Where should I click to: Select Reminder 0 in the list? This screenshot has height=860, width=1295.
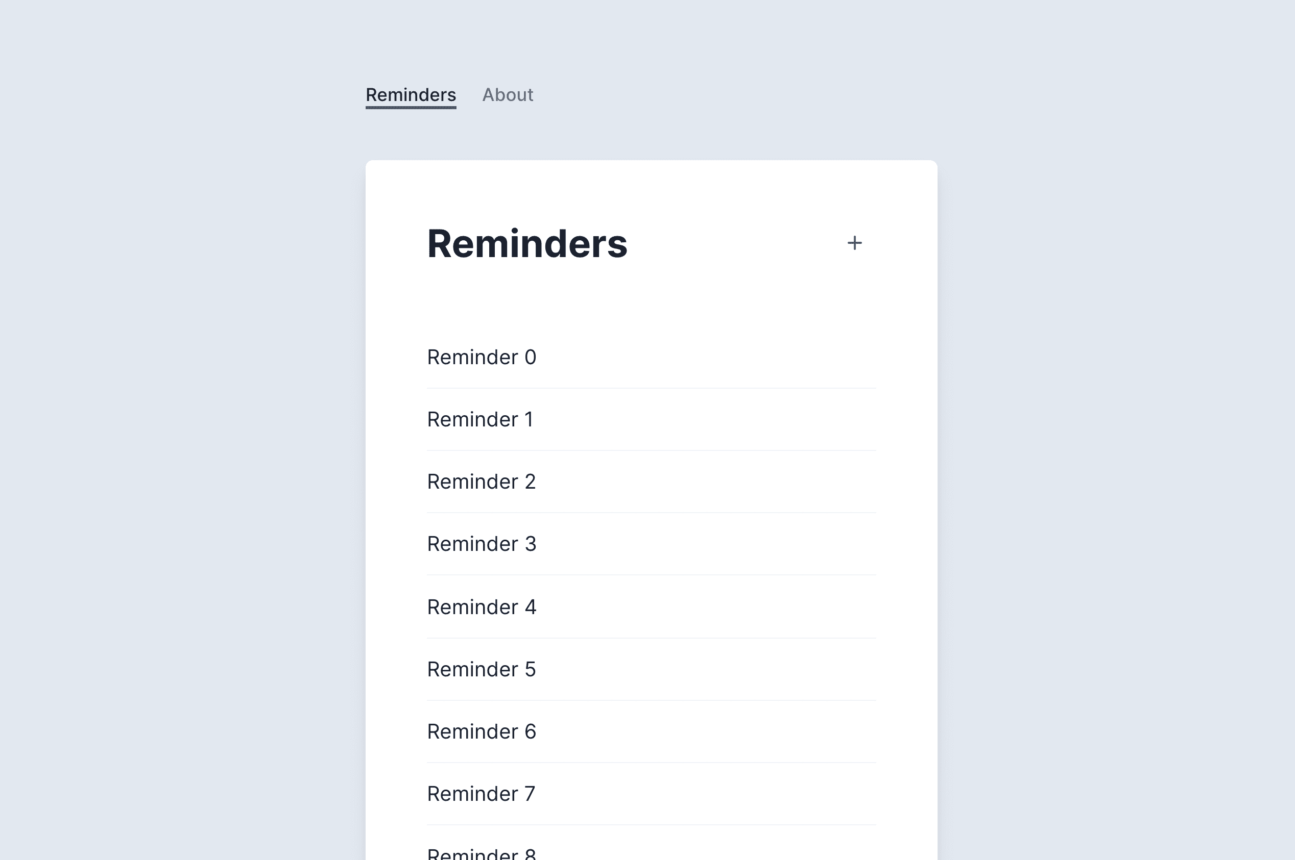651,357
